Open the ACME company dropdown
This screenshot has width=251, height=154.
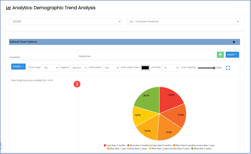click(x=65, y=21)
